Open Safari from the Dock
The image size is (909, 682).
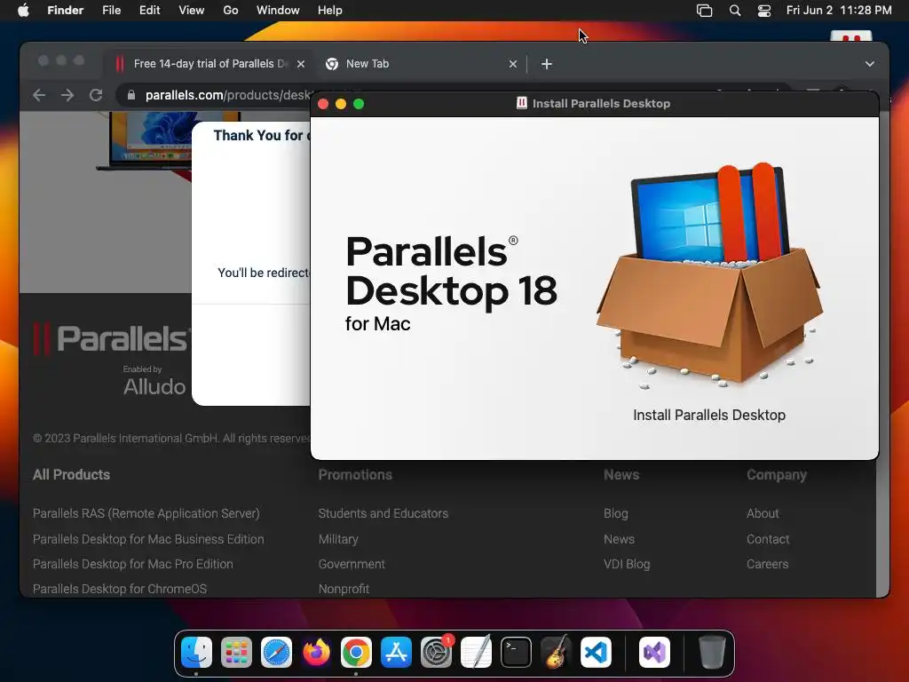(x=277, y=653)
